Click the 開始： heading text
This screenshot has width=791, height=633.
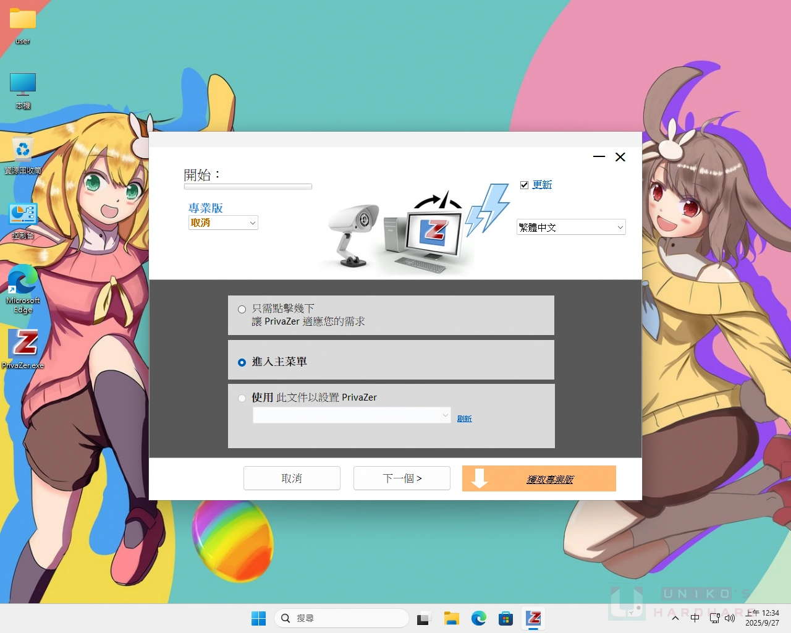tap(202, 175)
